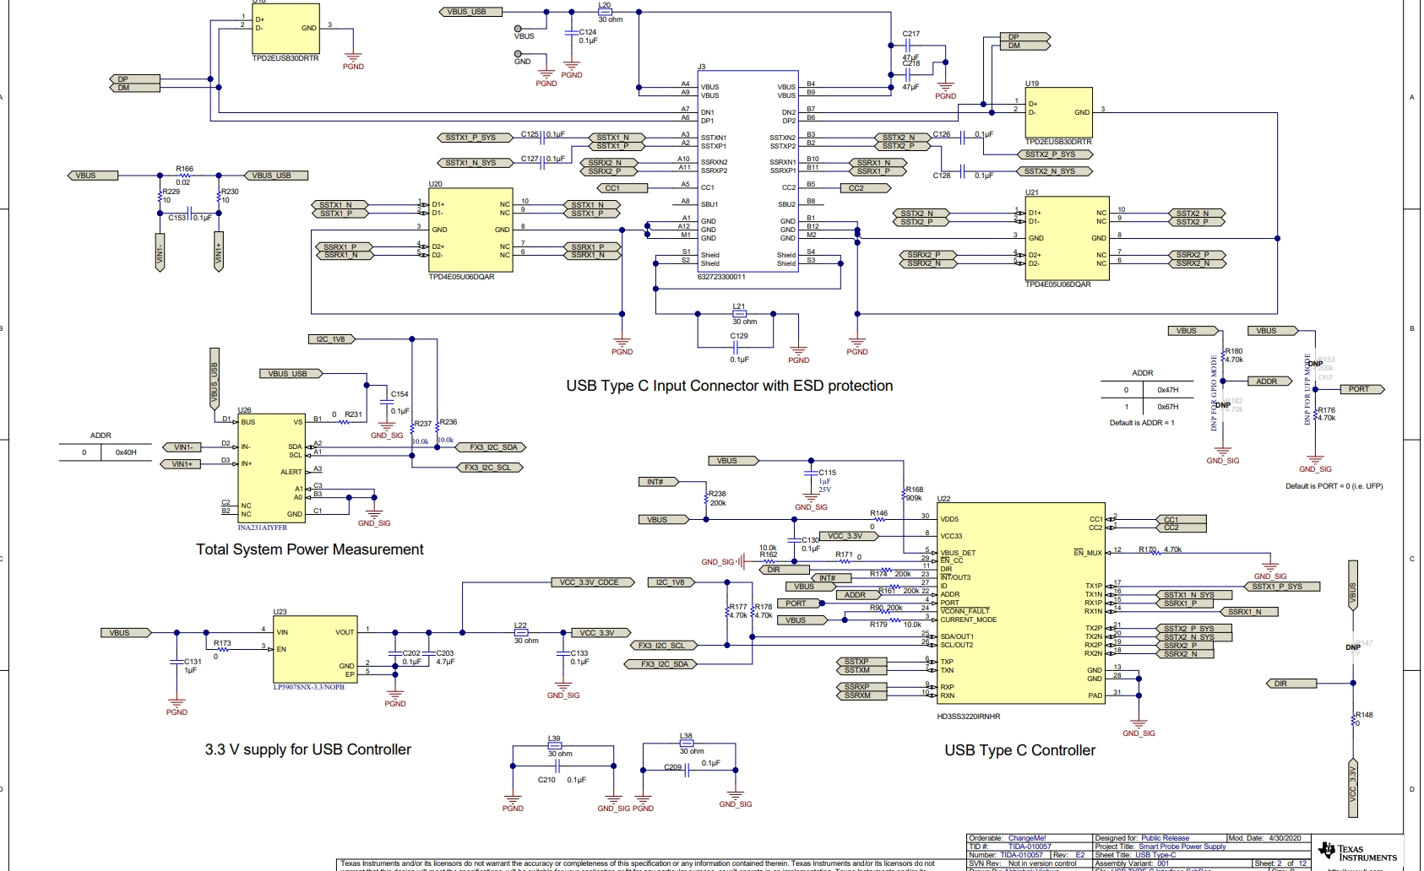Click 'USB Type C Controller' heading
The width and height of the screenshot is (1424, 871).
pyautogui.click(x=1019, y=750)
